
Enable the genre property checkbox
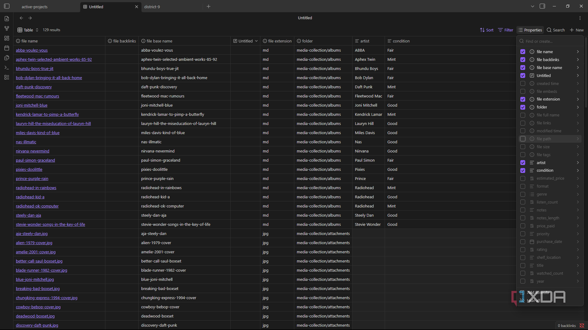(523, 194)
